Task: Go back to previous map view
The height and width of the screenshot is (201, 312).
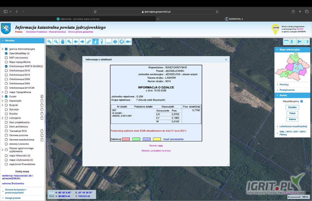Action: [76, 42]
